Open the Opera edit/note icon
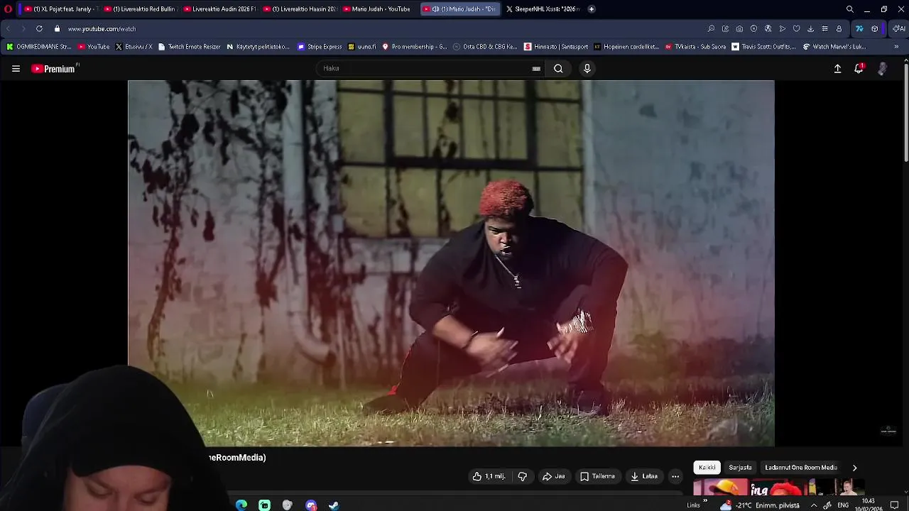The image size is (909, 511). (x=725, y=29)
